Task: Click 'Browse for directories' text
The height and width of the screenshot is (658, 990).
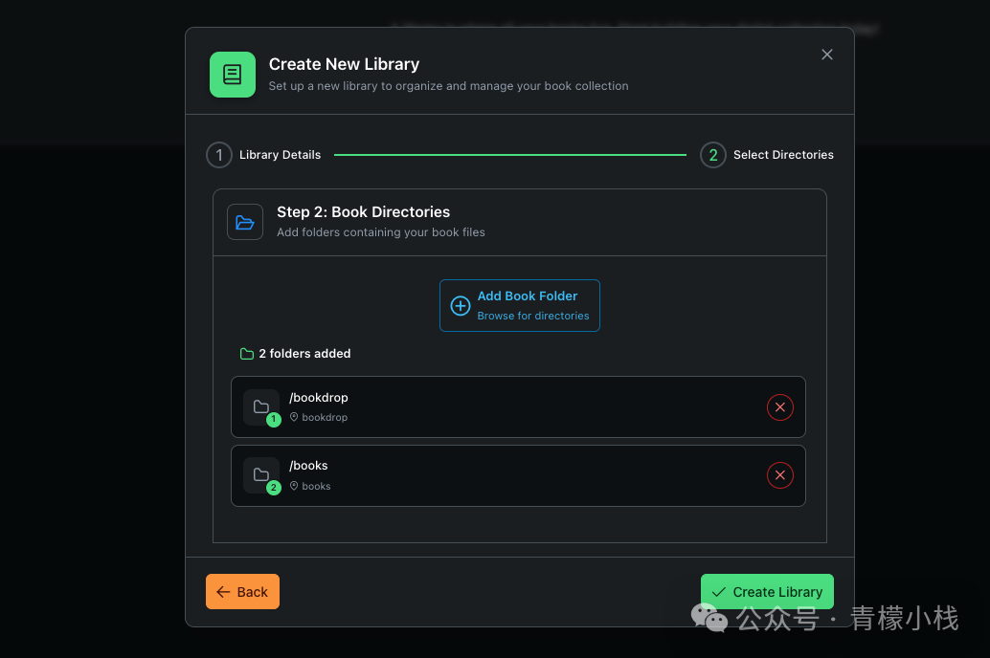Action: [533, 316]
